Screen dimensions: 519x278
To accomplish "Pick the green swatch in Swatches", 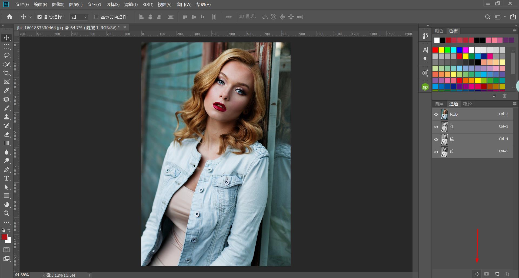I will click(447, 50).
